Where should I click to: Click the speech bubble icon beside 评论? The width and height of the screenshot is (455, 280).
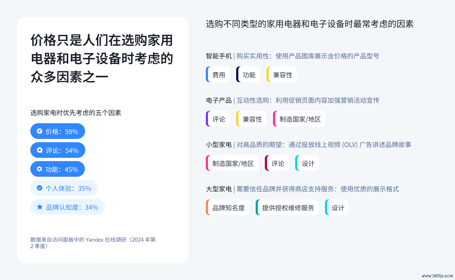[x=40, y=150]
